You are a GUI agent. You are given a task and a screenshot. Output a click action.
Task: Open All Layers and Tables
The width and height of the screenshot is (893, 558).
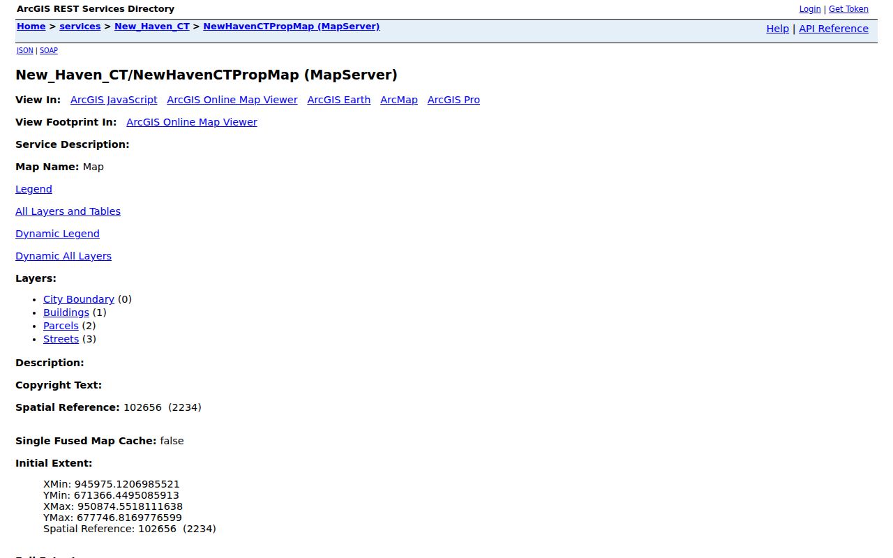(68, 211)
